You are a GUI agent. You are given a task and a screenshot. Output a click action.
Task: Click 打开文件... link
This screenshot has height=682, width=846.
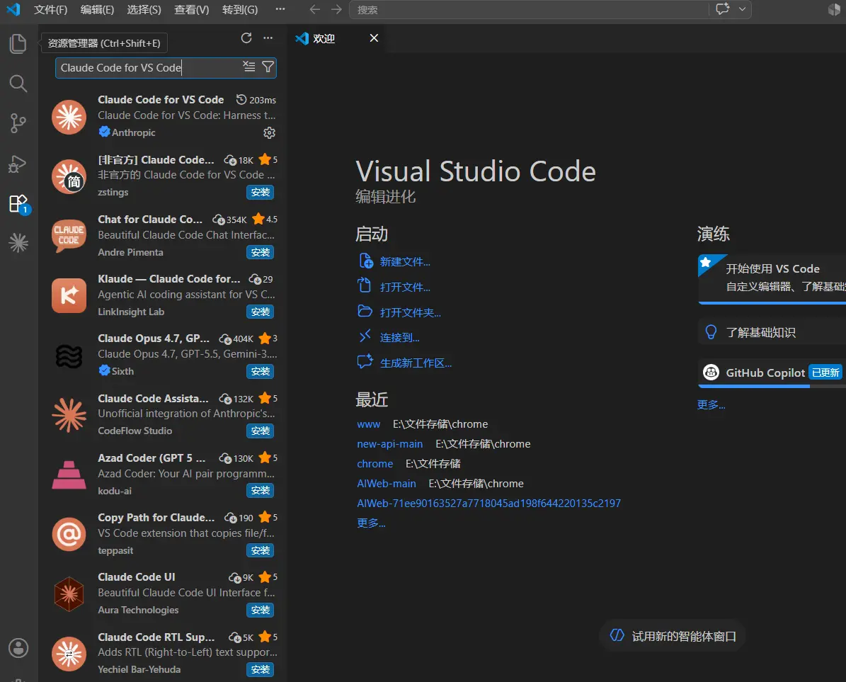(x=405, y=287)
